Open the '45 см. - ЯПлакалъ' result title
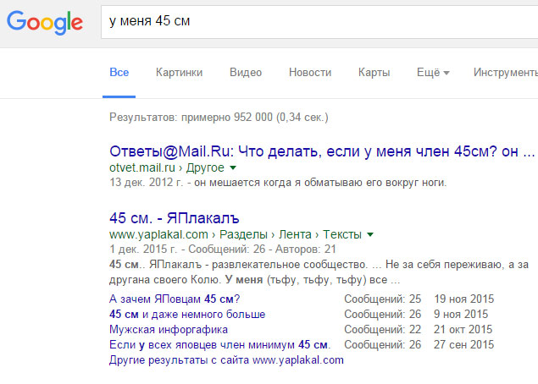This screenshot has width=538, height=384. pyautogui.click(x=175, y=218)
